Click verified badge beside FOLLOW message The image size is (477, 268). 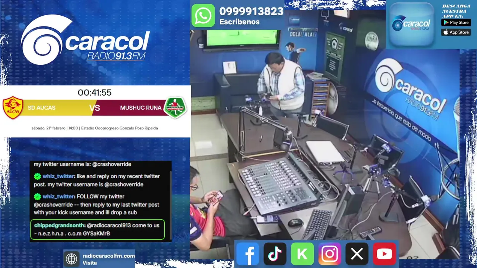tap(37, 197)
